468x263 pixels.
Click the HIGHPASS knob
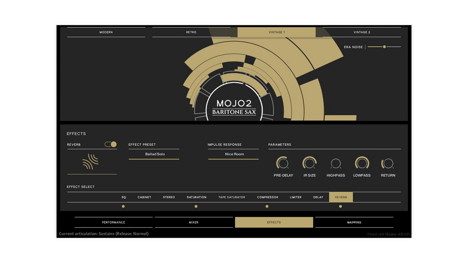(x=336, y=163)
